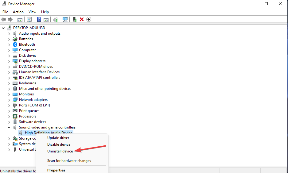Screen dimensions: 288x173
Task: Open the File menu
Action: 5,12
